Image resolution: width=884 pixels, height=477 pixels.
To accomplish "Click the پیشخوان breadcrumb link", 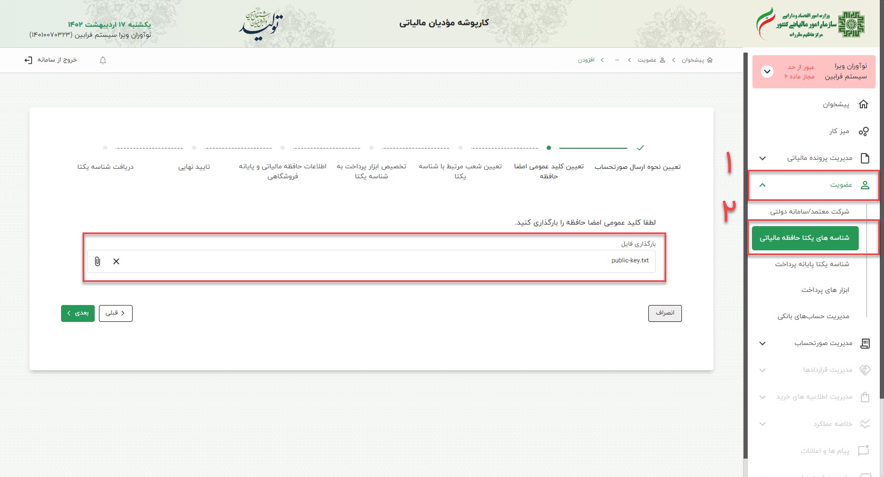I will pos(692,60).
